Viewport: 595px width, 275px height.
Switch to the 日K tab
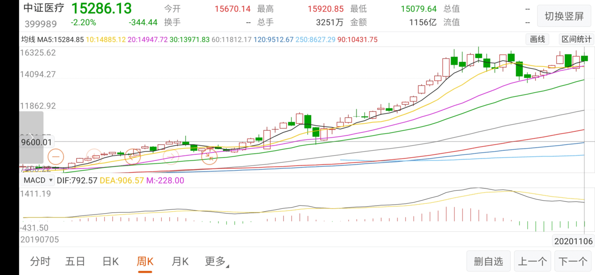pyautogui.click(x=110, y=262)
